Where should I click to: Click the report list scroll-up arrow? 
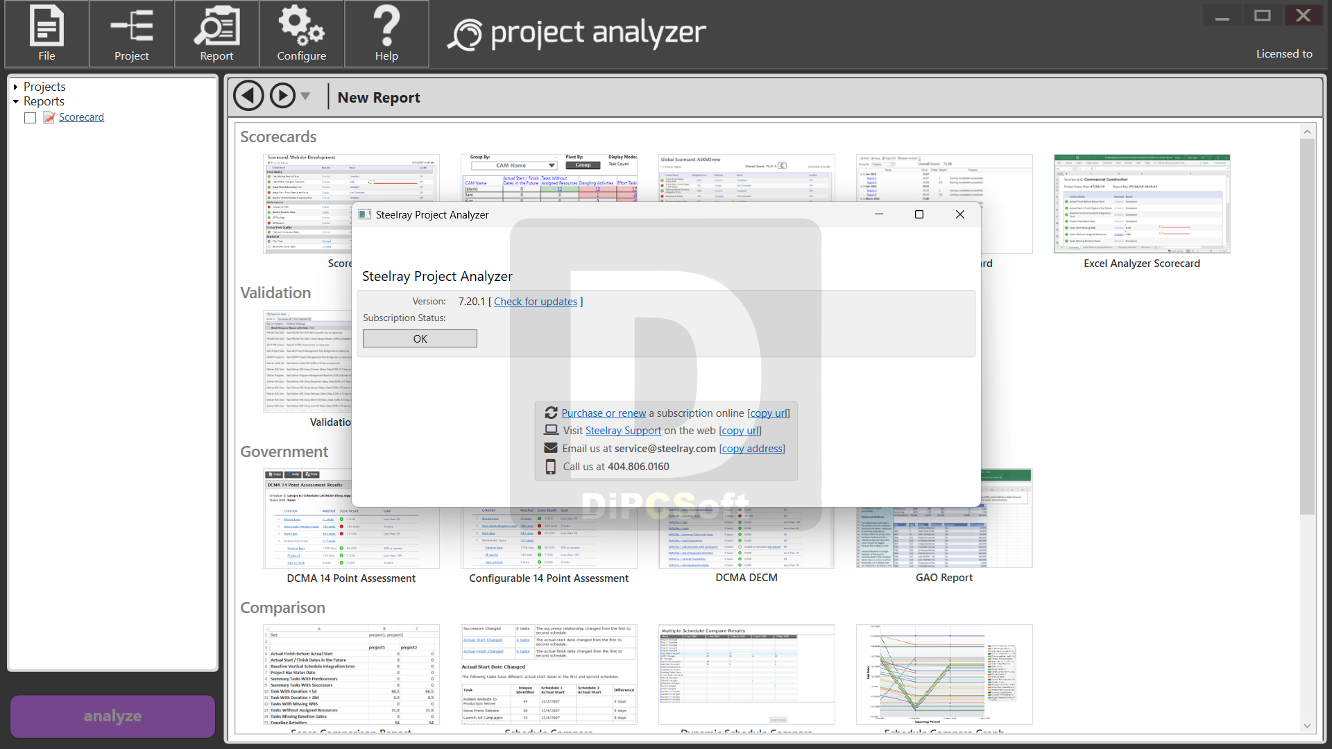coord(1307,132)
